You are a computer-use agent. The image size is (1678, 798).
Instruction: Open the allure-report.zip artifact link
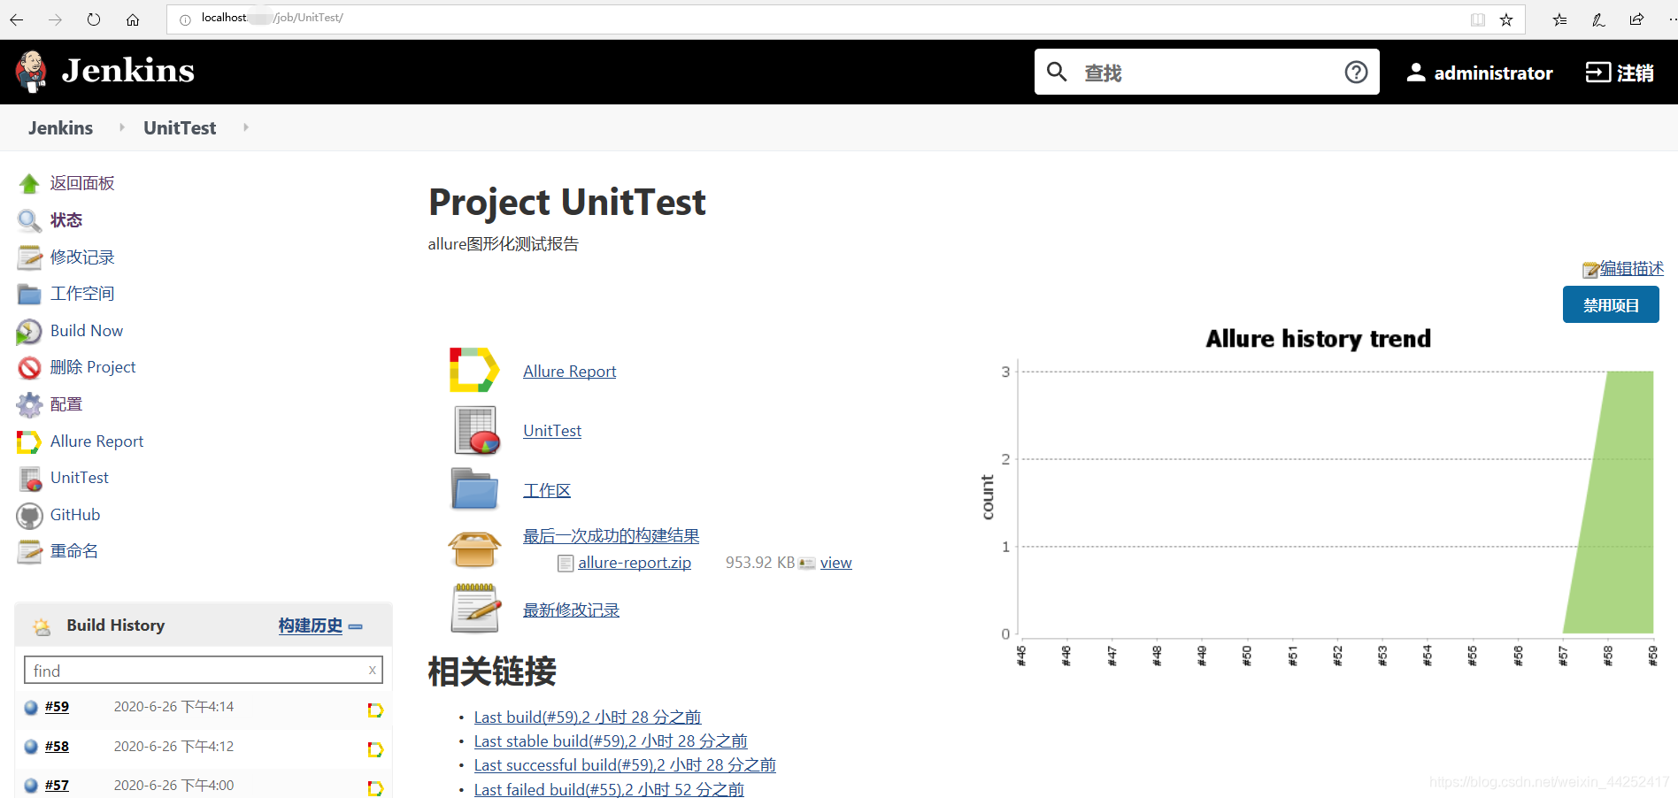pos(635,563)
